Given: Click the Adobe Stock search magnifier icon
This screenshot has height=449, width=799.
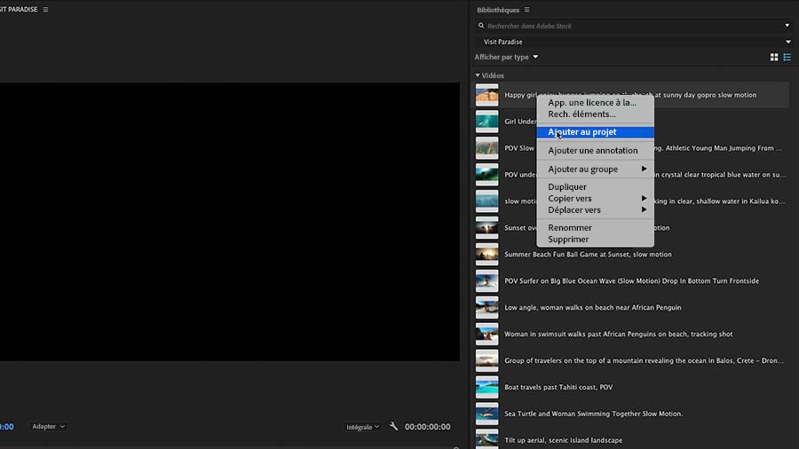Looking at the screenshot, I should tap(481, 26).
